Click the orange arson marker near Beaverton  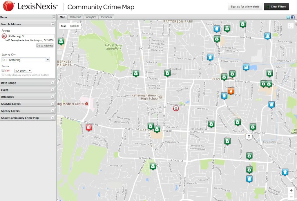(231, 91)
